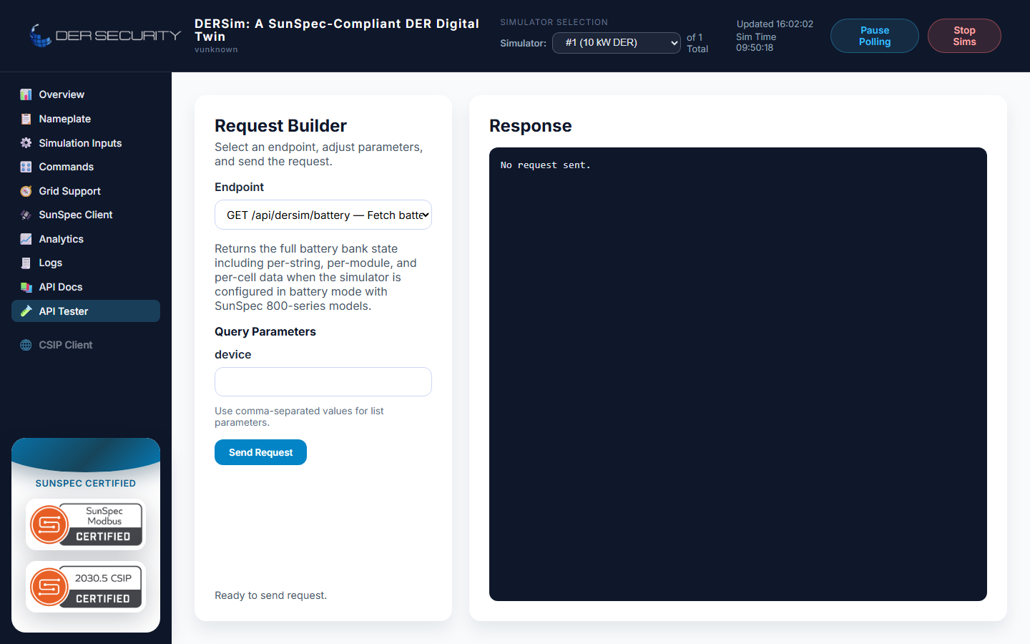The image size is (1030, 644).
Task: Open Simulation Inputs page
Action: (86, 143)
